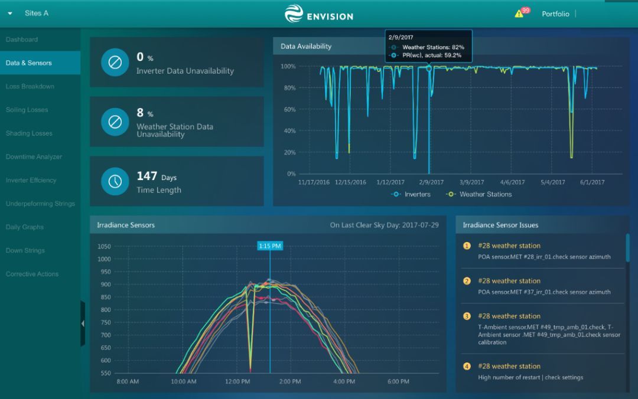
Task: Click the Inverter Data Unavailability icon
Action: [x=115, y=63]
